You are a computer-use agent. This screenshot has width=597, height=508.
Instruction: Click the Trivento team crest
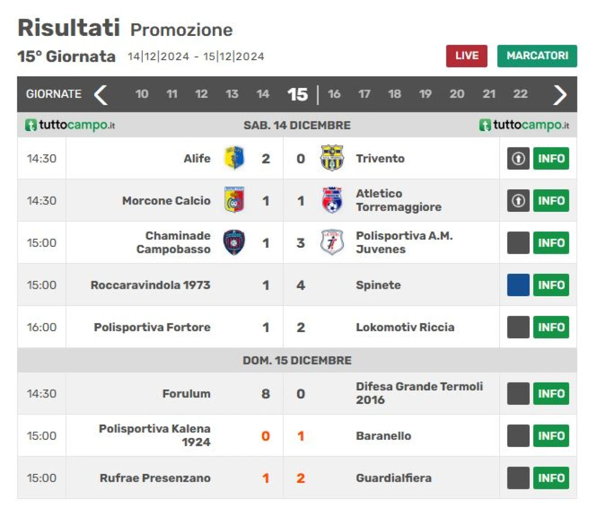click(x=332, y=158)
